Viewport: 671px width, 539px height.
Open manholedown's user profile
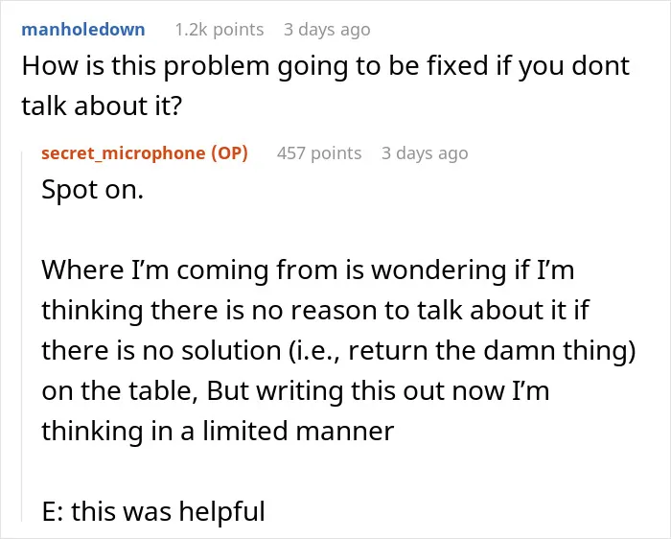83,30
